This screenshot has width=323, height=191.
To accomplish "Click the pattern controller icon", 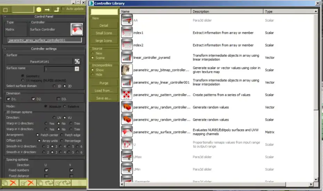I will (127, 95).
